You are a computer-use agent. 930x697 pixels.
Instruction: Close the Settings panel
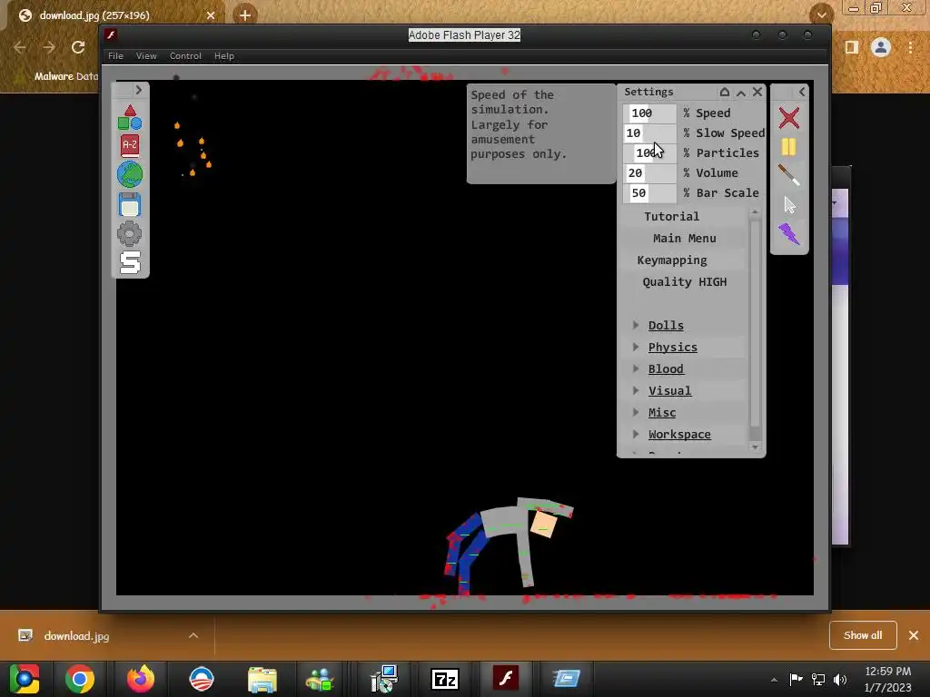tap(757, 92)
